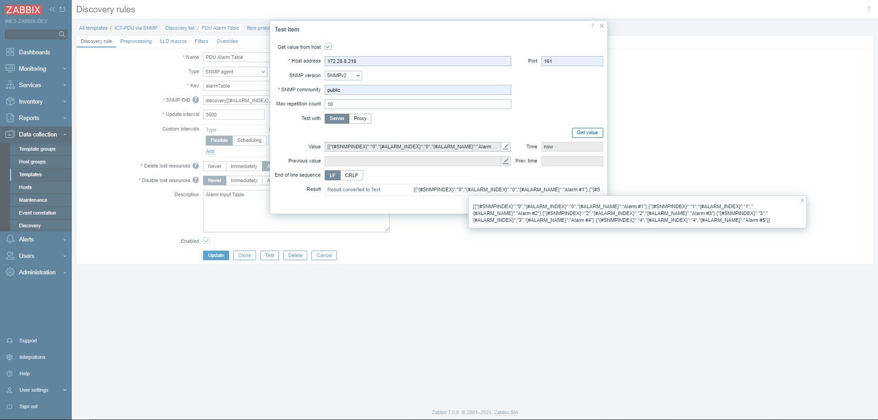Open the SNMP version dropdown
The height and width of the screenshot is (420, 878).
(343, 75)
